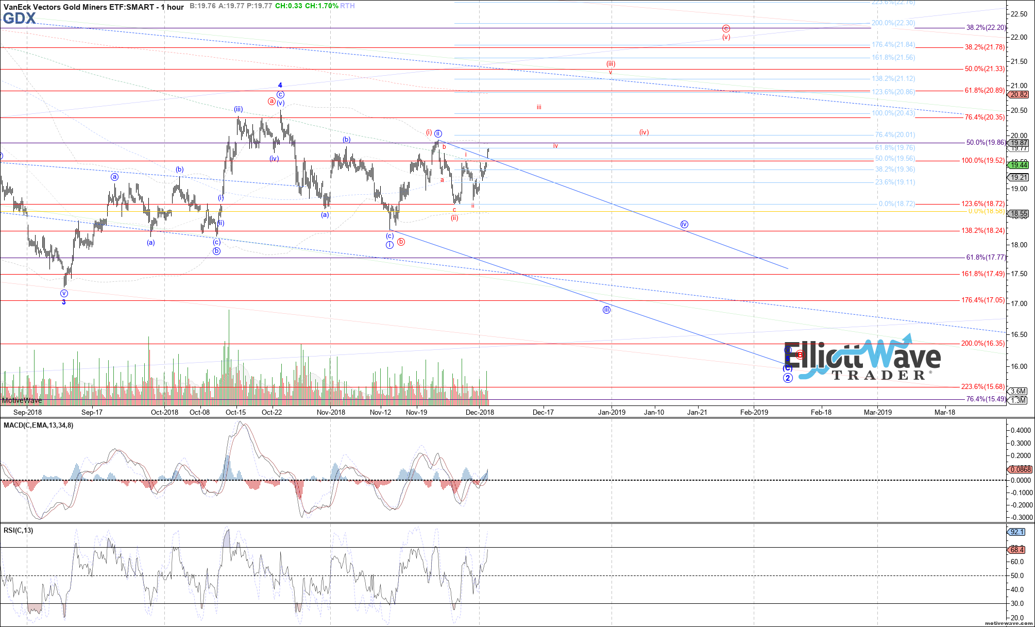Click the Nov-12 date on time axis

381,412
